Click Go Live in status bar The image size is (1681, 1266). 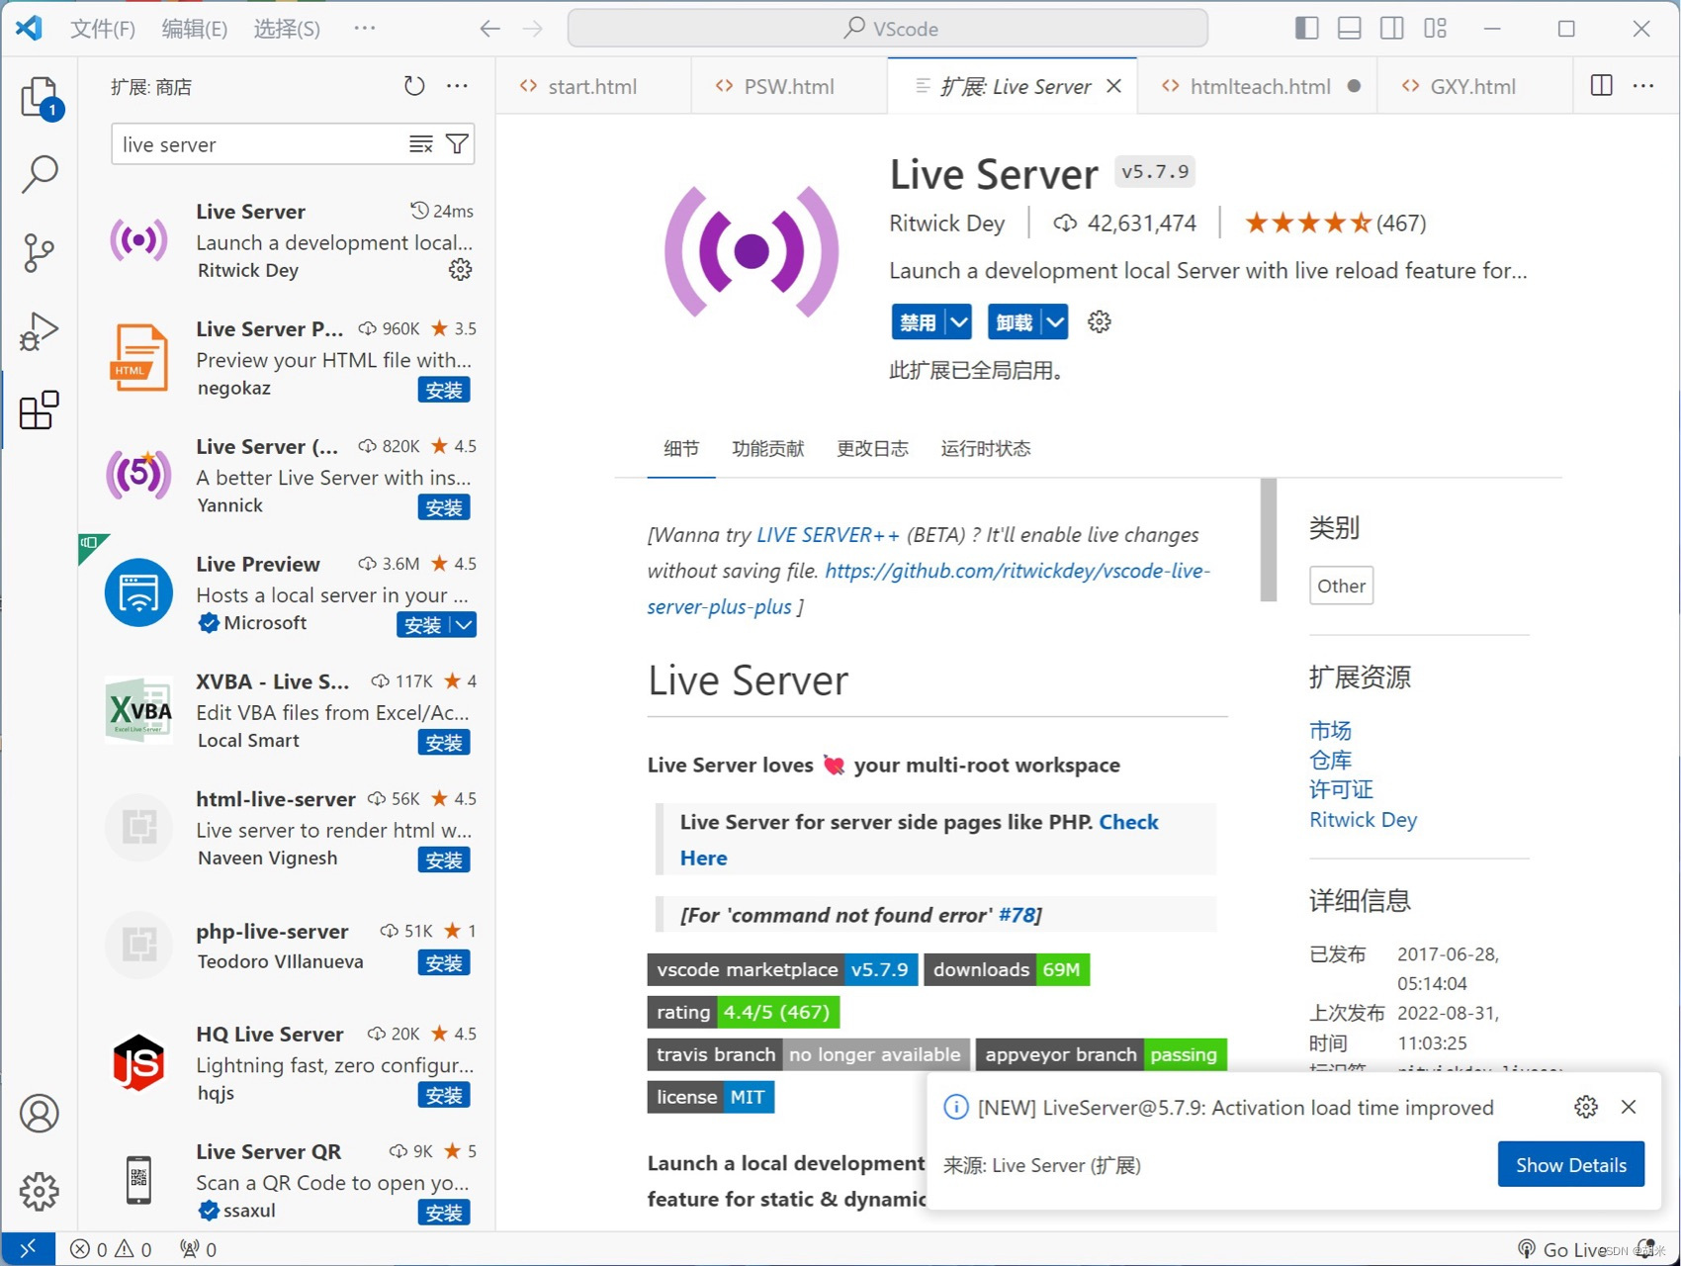1562,1249
